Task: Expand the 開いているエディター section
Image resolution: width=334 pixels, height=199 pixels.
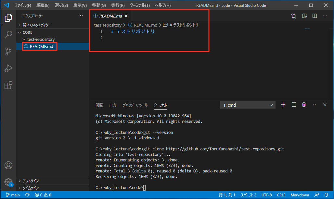Action: (x=53, y=25)
